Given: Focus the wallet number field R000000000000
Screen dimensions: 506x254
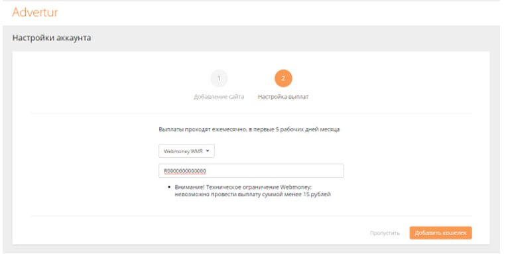Looking at the screenshot, I should (251, 170).
